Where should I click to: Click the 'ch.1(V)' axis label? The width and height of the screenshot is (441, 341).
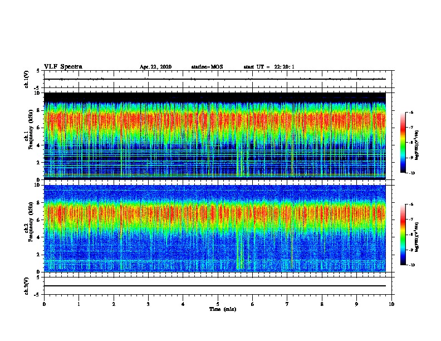[27, 79]
